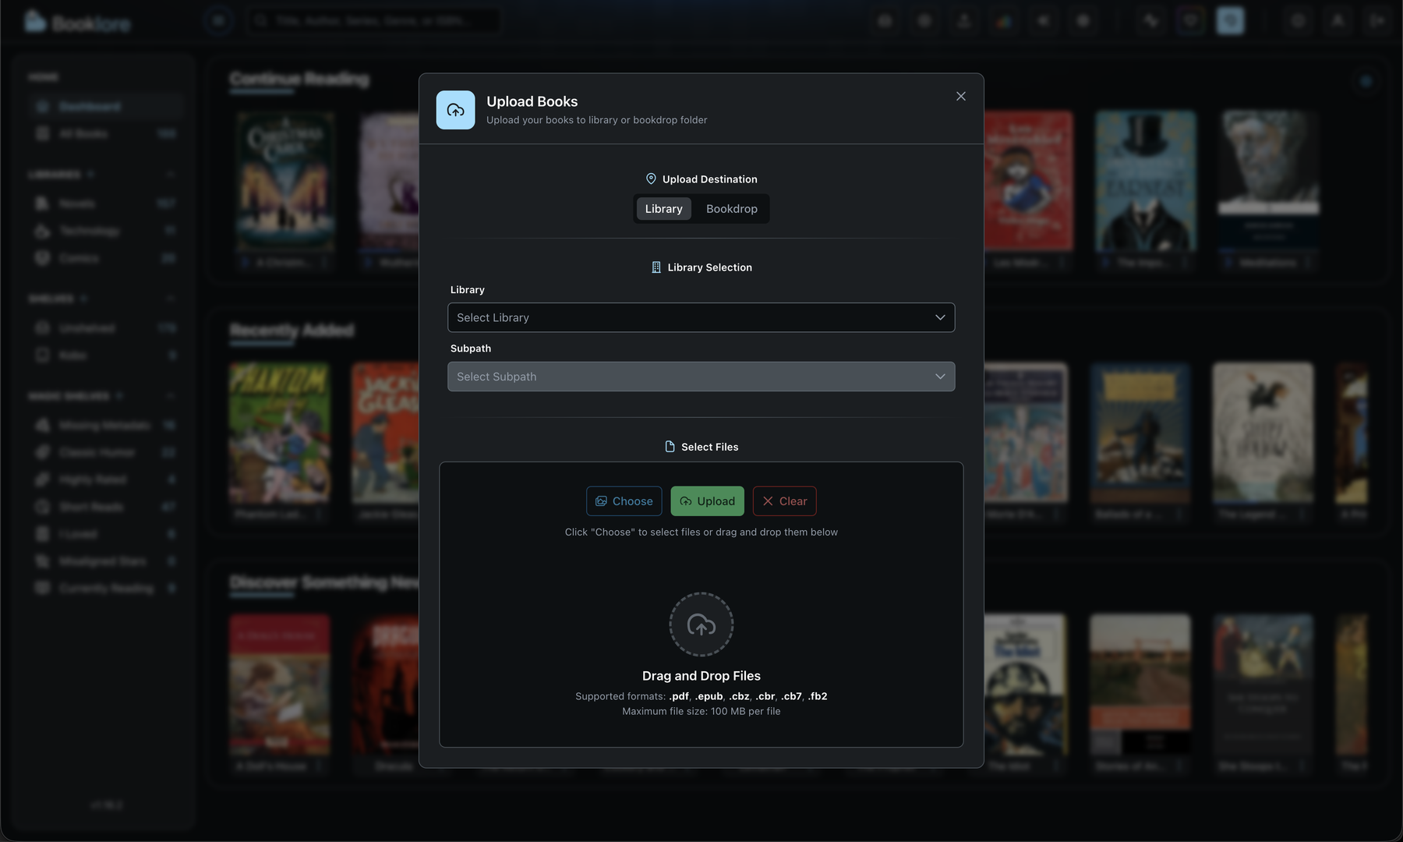Open the Dashboard entry in the sidebar
The image size is (1403, 842).
coord(91,105)
